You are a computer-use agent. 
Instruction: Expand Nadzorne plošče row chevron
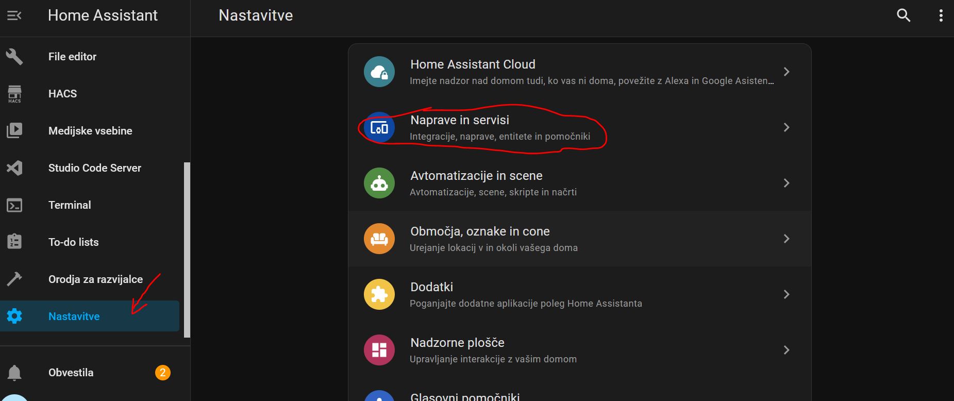coord(786,350)
